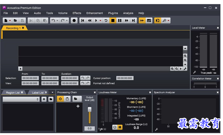
Task: Click the Selection From time field
Action: pos(30,78)
